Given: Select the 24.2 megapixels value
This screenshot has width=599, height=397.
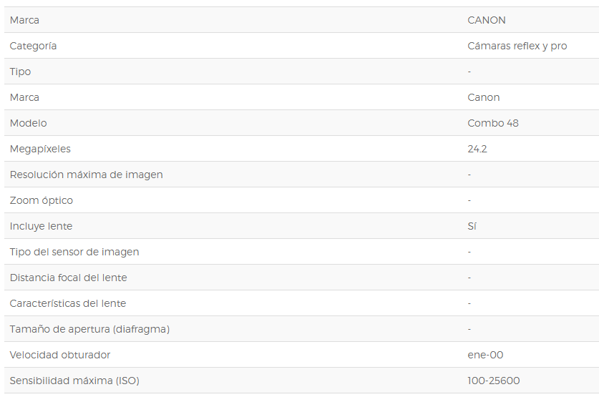Looking at the screenshot, I should [477, 149].
